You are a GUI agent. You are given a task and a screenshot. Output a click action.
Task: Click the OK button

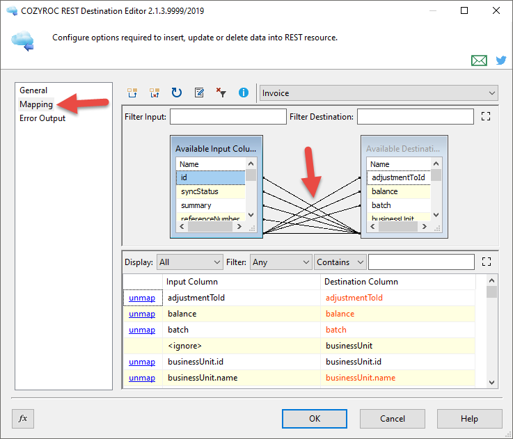[x=315, y=419]
